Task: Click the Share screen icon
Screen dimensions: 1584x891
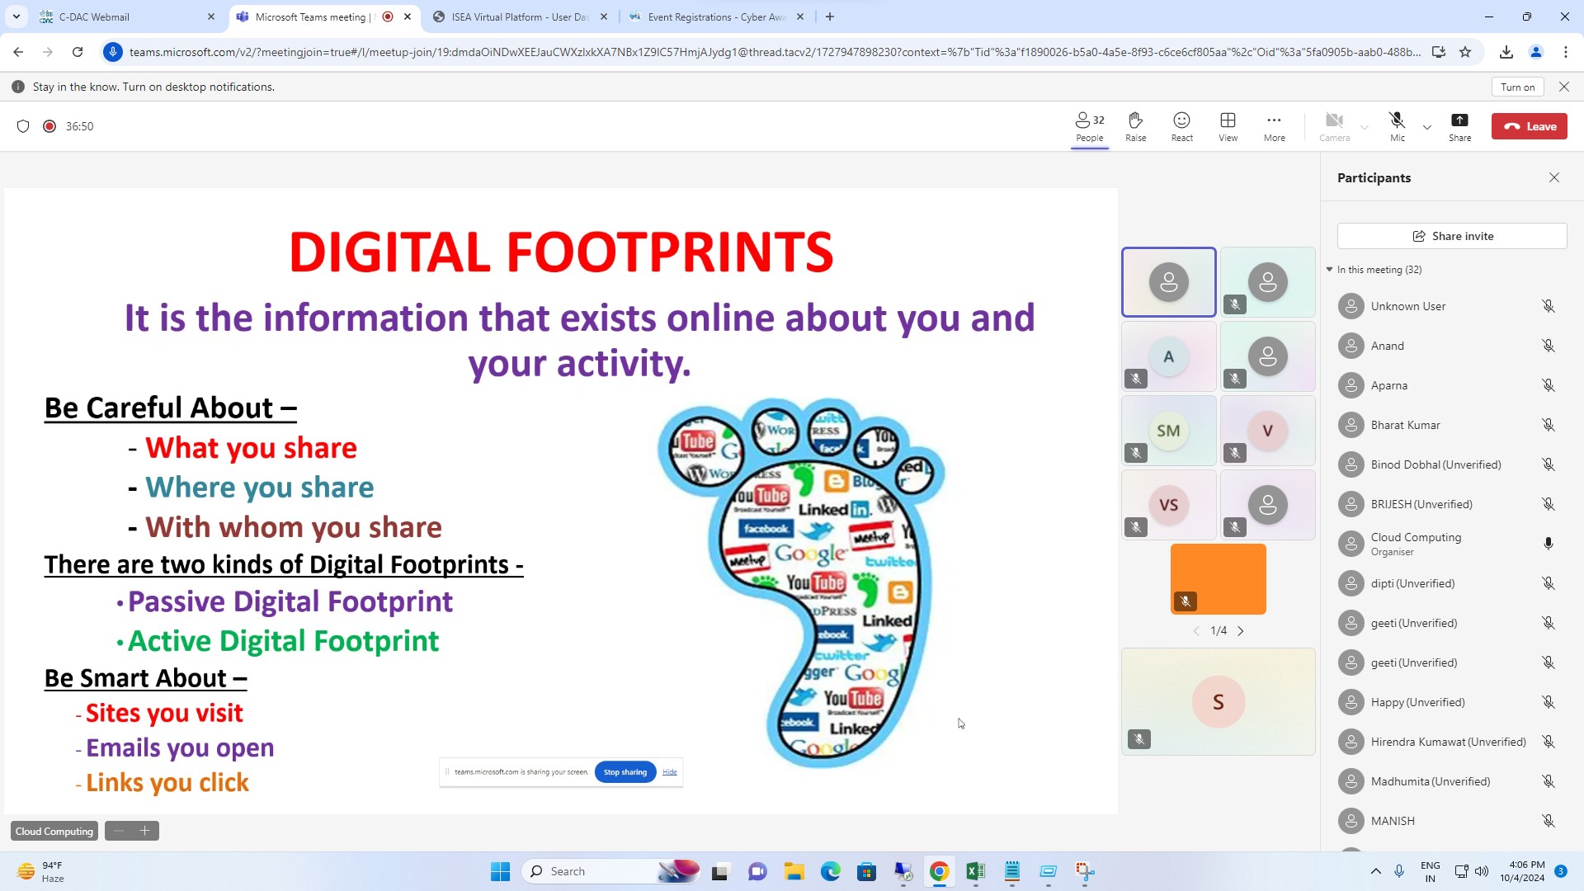Action: pyautogui.click(x=1459, y=126)
